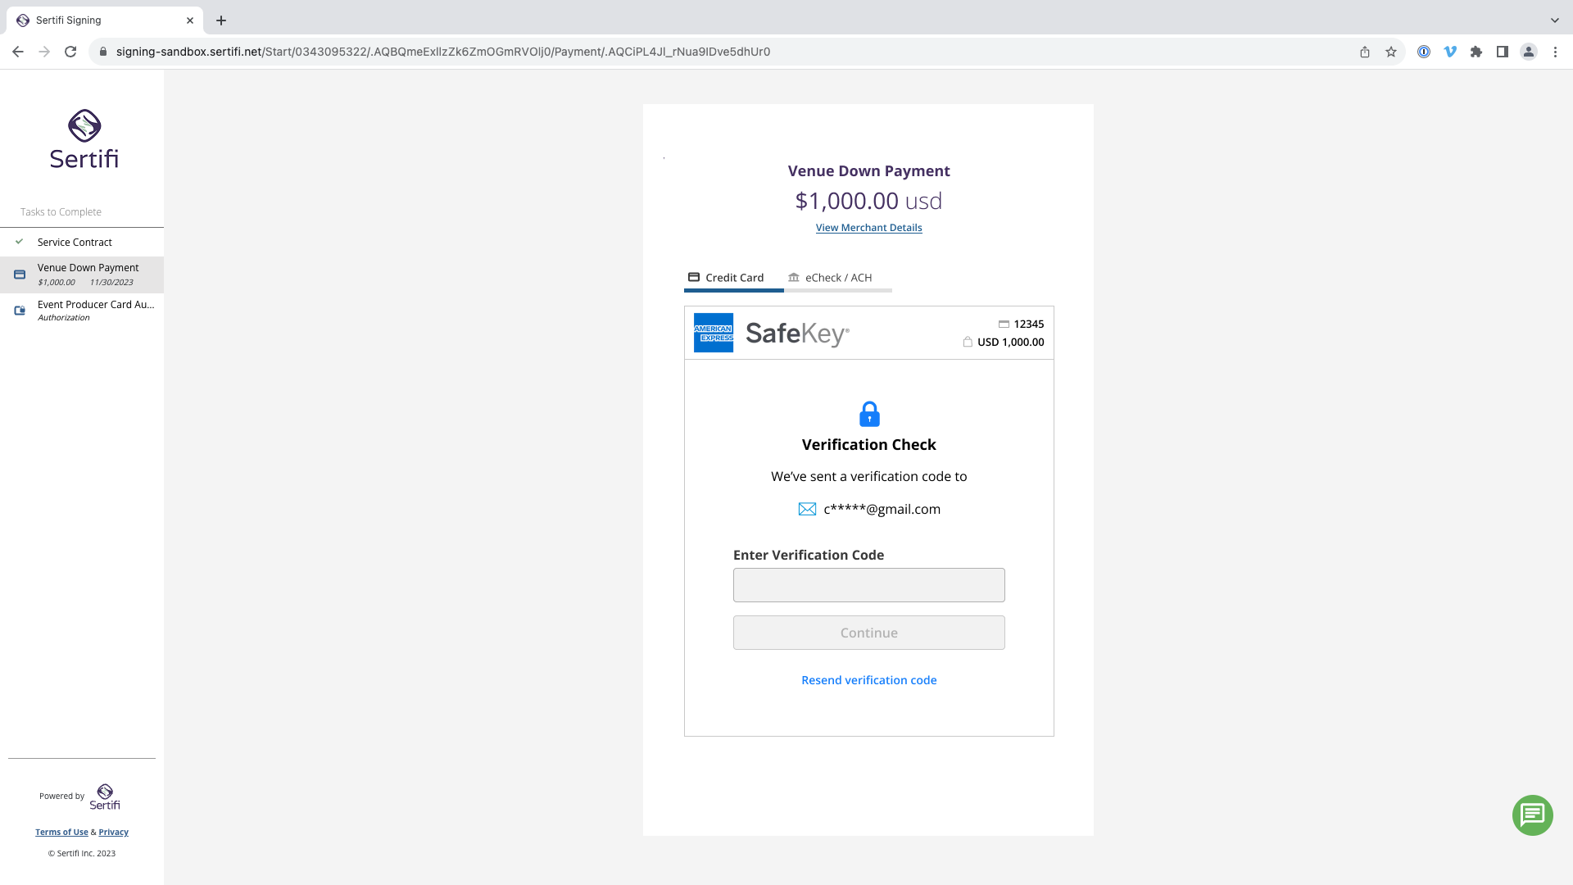This screenshot has height=885, width=1573.
Task: Click the Sertifi logo in the sidebar
Action: (x=84, y=139)
